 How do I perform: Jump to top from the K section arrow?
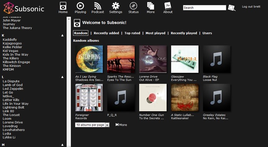click(x=62, y=35)
